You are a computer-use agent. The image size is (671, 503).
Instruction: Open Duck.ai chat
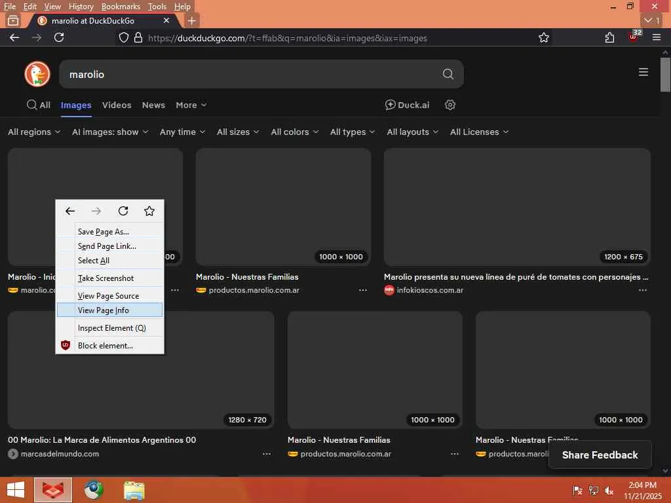click(407, 105)
